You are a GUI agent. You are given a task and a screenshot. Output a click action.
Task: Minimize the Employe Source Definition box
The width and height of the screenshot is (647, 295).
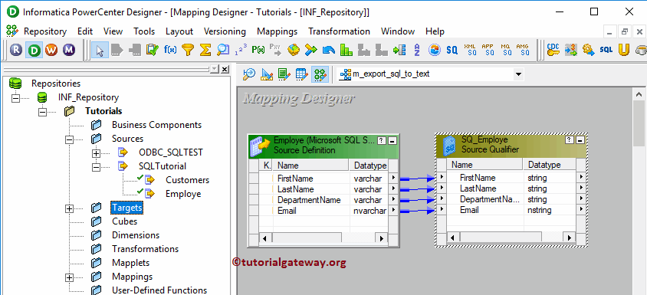(x=392, y=141)
